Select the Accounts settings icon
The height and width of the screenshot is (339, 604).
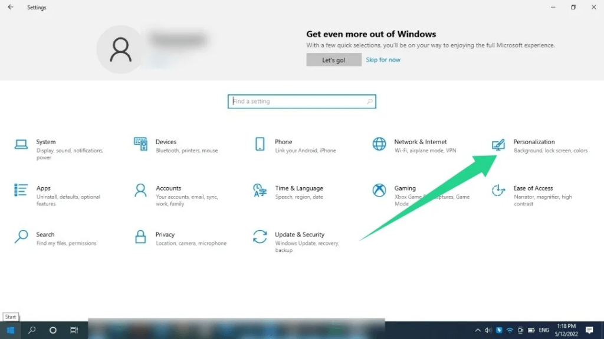click(x=140, y=191)
